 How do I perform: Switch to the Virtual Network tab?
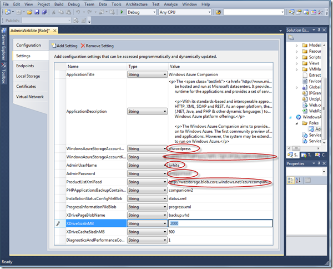click(30, 97)
